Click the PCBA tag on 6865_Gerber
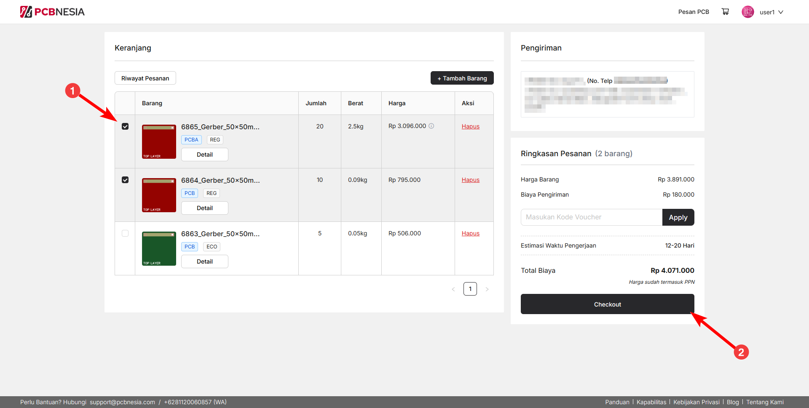Screen dimensions: 809x408 click(191, 140)
